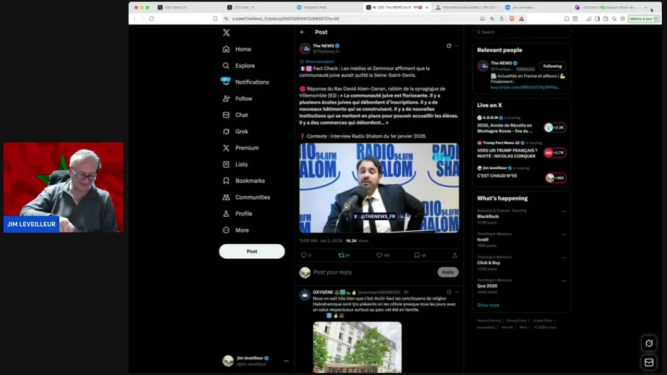Viewport: 667px width, 375px height.
Task: Click the repost icon under the post
Action: click(342, 255)
